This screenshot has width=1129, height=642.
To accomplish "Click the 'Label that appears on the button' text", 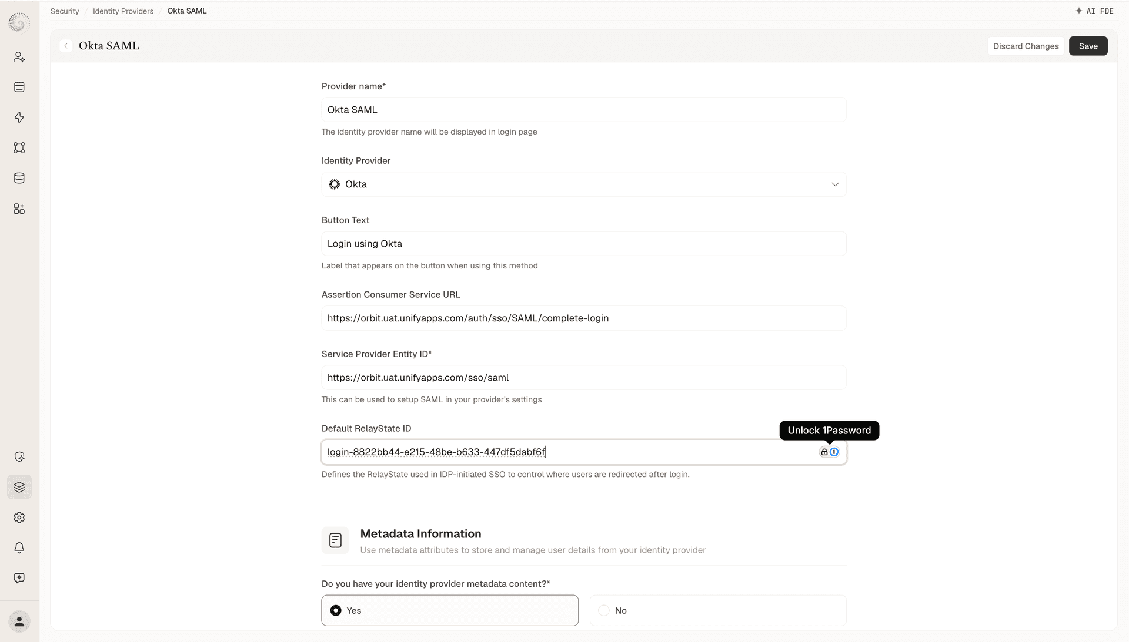I will click(x=429, y=266).
